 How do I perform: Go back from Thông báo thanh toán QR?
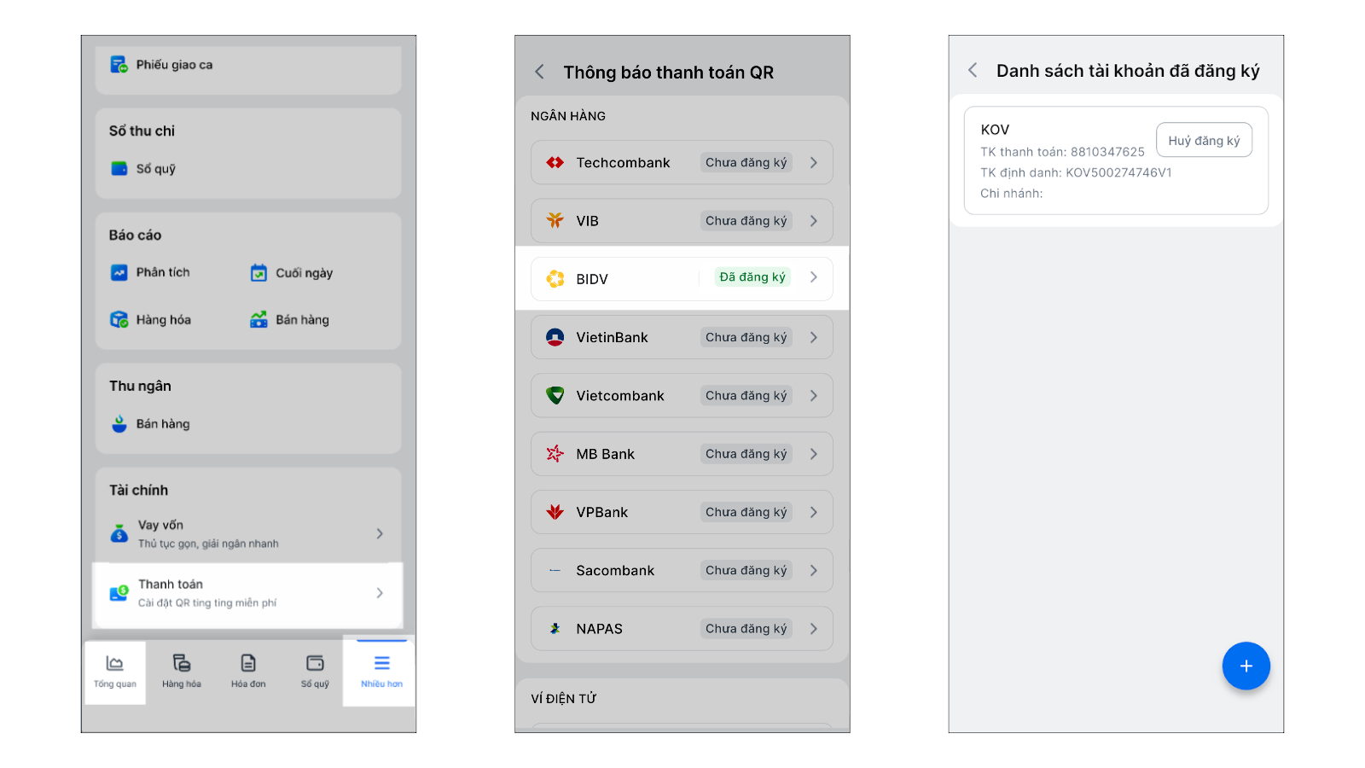click(x=540, y=72)
